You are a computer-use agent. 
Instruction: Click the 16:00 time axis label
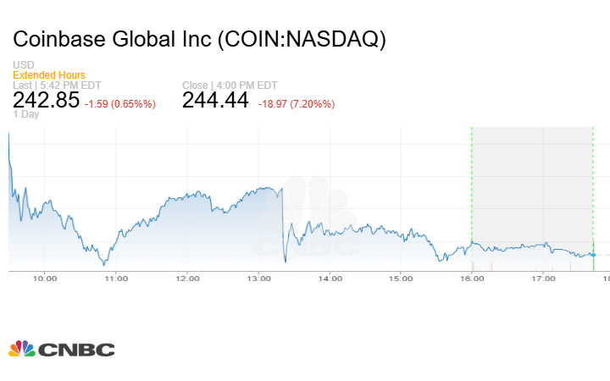click(x=472, y=279)
